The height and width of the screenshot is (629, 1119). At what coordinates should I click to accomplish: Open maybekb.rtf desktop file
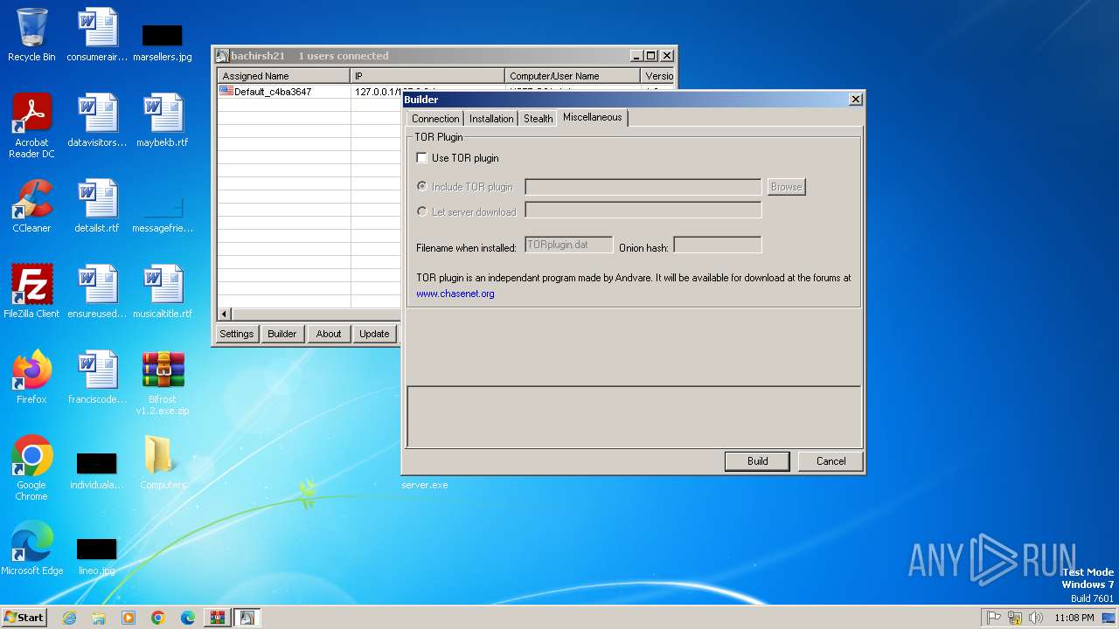(x=163, y=121)
